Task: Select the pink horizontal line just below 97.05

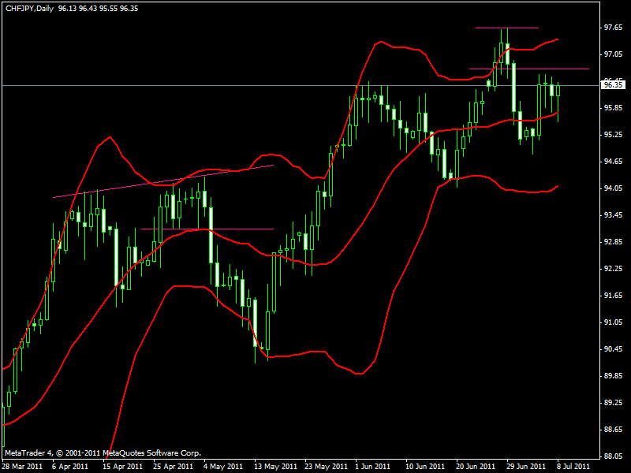Action: 529,69
